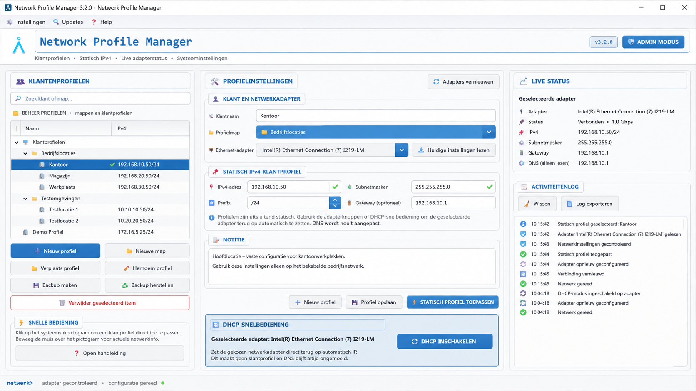Open the Ethernet-adapter dropdown arrow

(402, 150)
